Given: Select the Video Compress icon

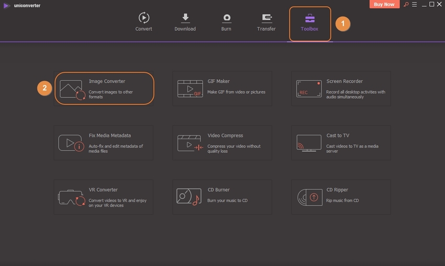Looking at the screenshot, I should [x=190, y=143].
